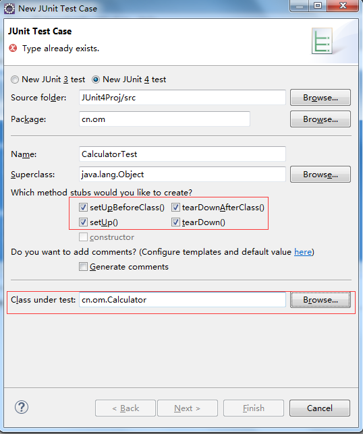Click the disabled constructor checkbox

pos(83,237)
